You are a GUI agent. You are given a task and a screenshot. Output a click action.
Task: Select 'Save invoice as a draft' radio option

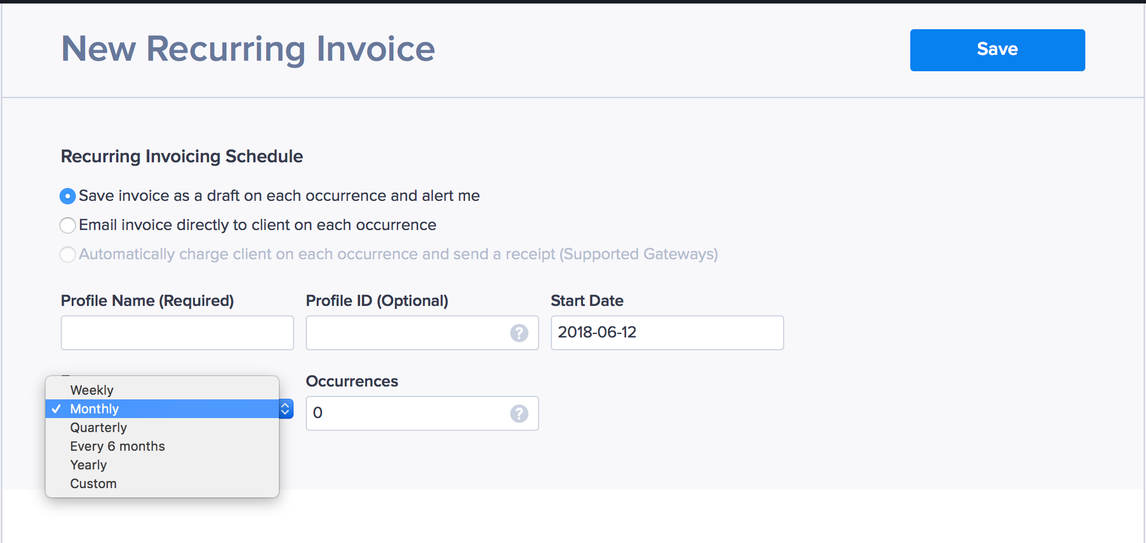click(68, 196)
